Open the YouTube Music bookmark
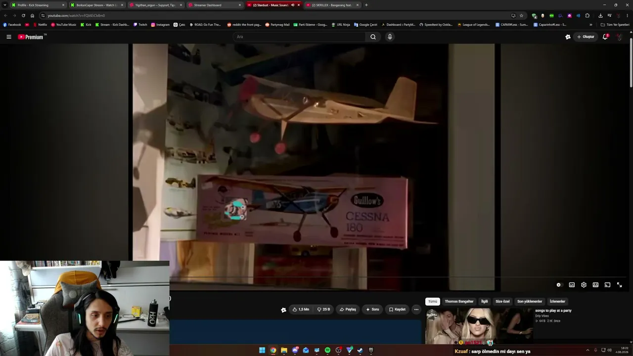 63,24
